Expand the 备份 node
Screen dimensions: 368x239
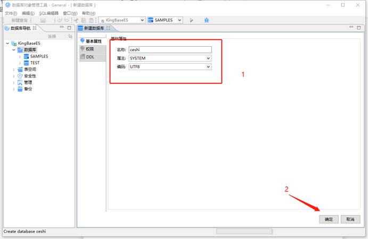click(14, 89)
